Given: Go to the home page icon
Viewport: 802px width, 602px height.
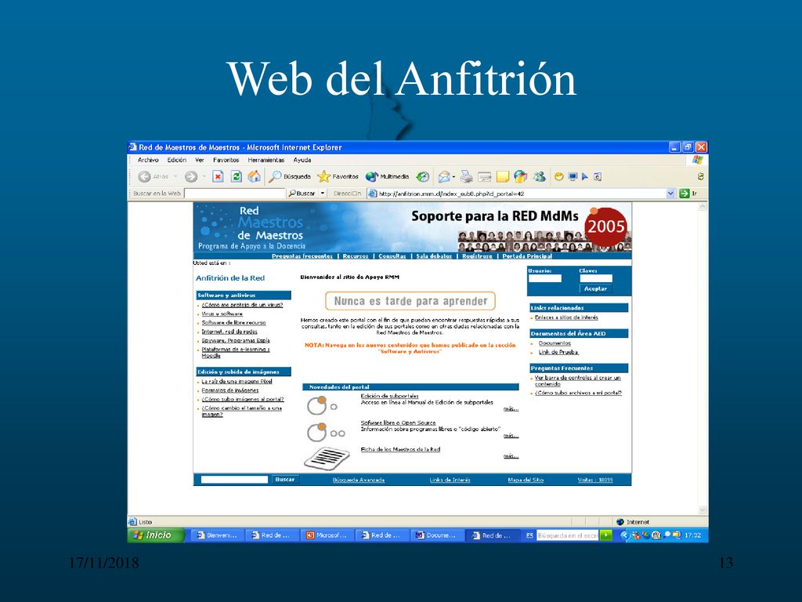Looking at the screenshot, I should pyautogui.click(x=254, y=176).
